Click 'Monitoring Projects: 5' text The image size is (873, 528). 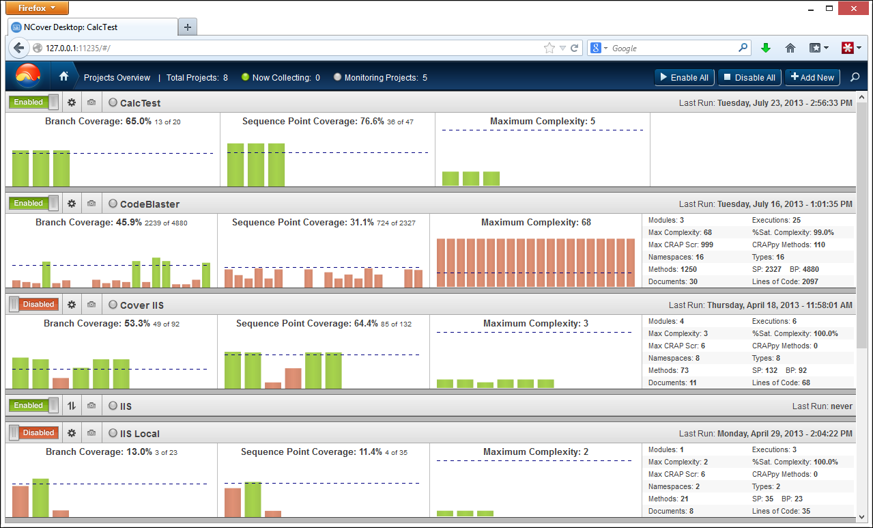tap(386, 78)
